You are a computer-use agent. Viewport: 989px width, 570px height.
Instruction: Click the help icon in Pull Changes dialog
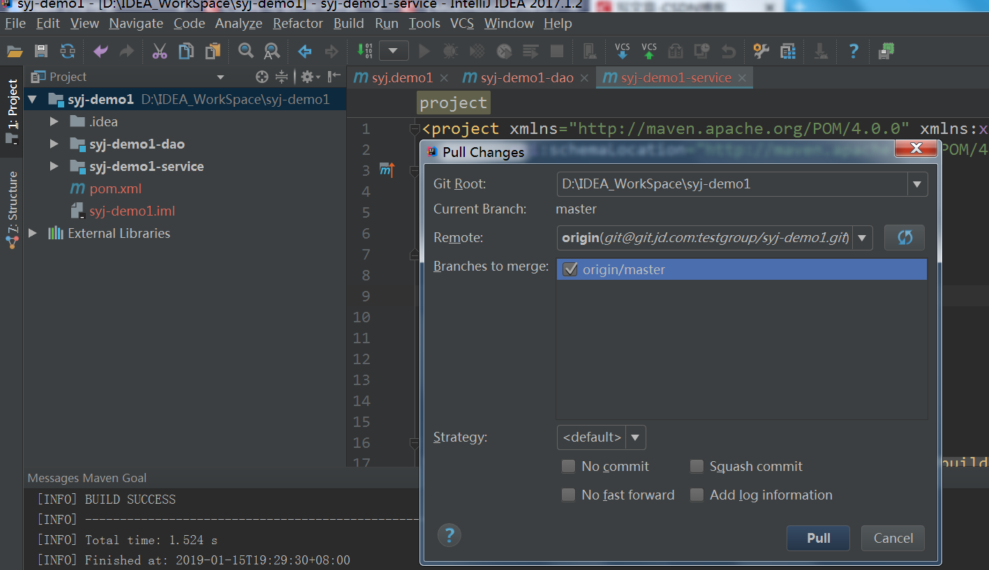[x=449, y=536]
